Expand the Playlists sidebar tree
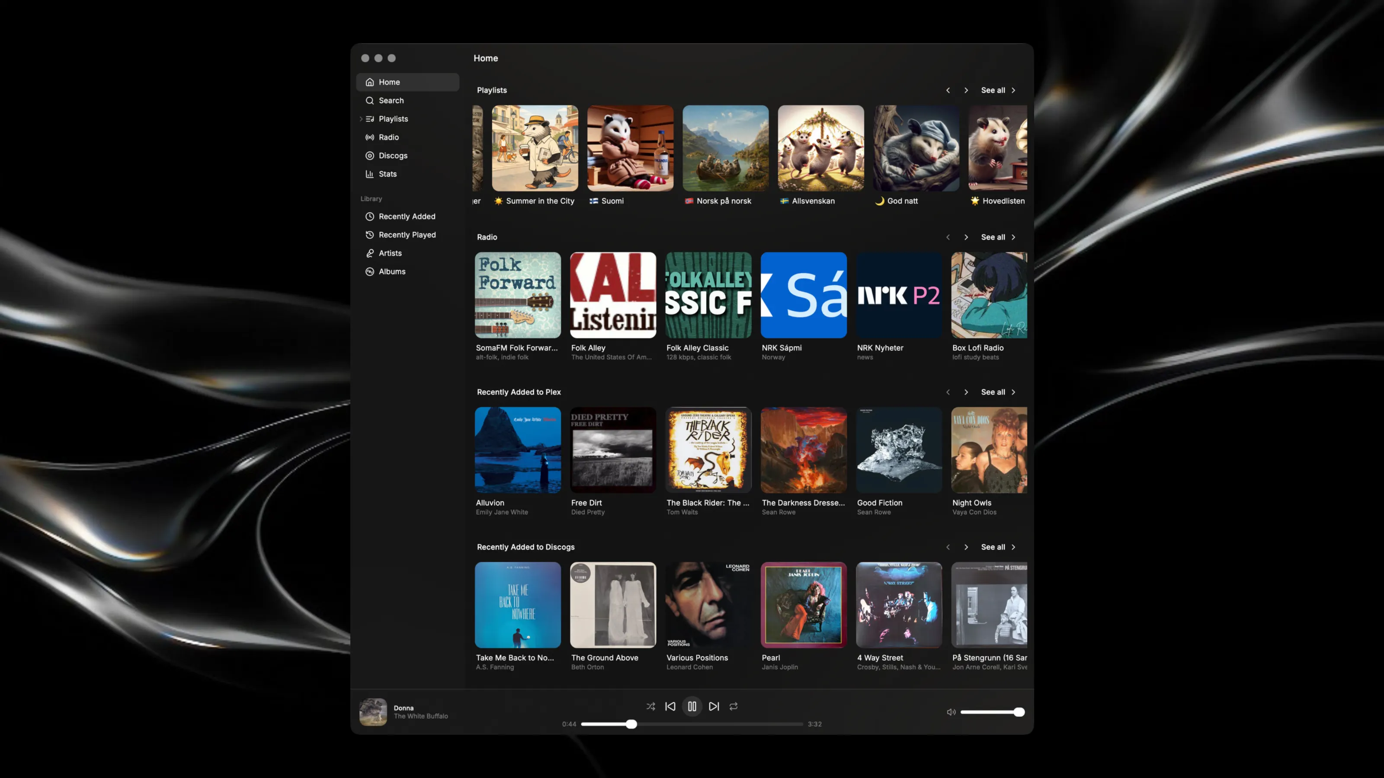This screenshot has width=1384, height=778. 361,119
